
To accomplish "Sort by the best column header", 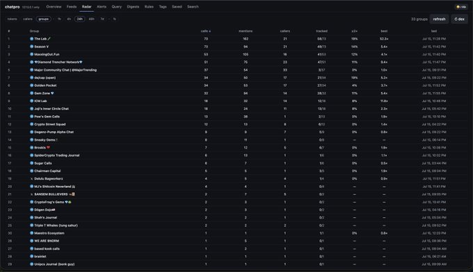I will (384, 31).
